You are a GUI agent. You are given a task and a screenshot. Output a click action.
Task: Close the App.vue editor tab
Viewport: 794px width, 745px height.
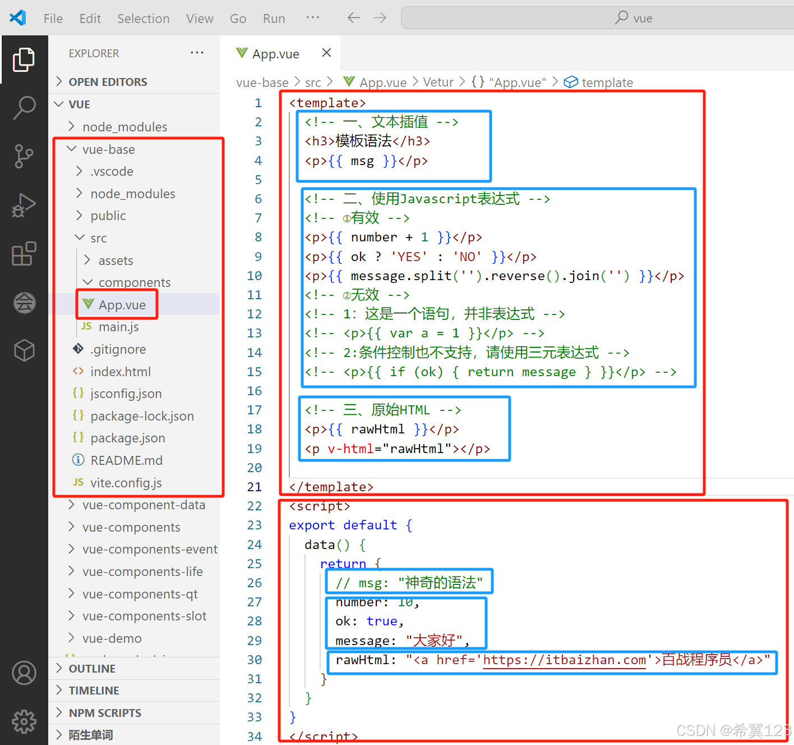tap(326, 53)
